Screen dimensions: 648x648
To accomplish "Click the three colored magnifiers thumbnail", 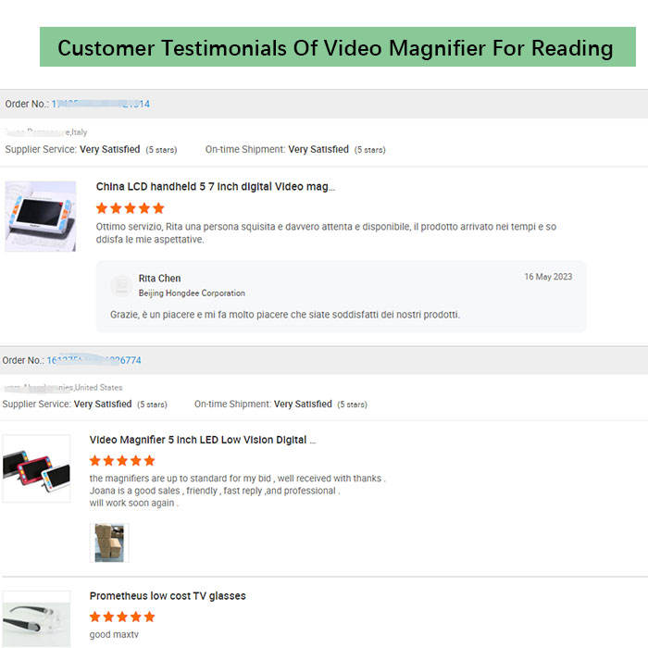I will (x=36, y=467).
